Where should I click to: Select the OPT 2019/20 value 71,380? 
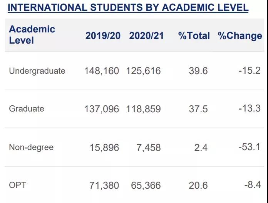click(104, 186)
